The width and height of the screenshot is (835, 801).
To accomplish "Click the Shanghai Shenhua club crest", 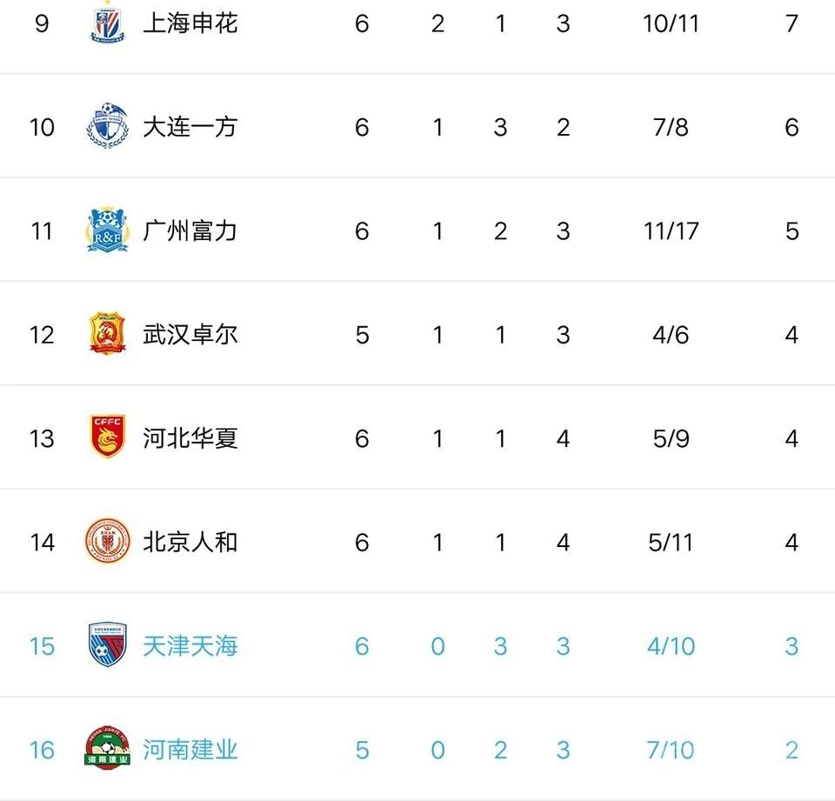I will 109,23.
